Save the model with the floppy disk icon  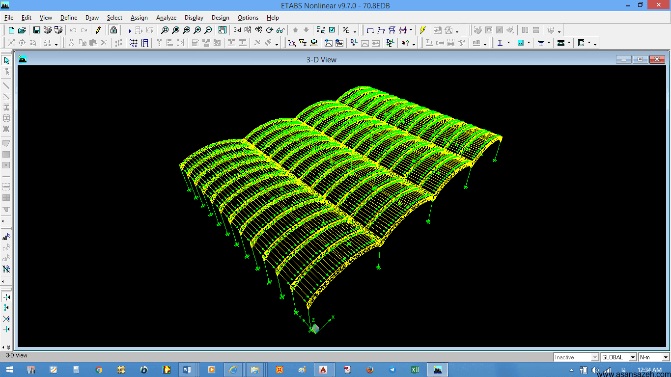click(37, 30)
